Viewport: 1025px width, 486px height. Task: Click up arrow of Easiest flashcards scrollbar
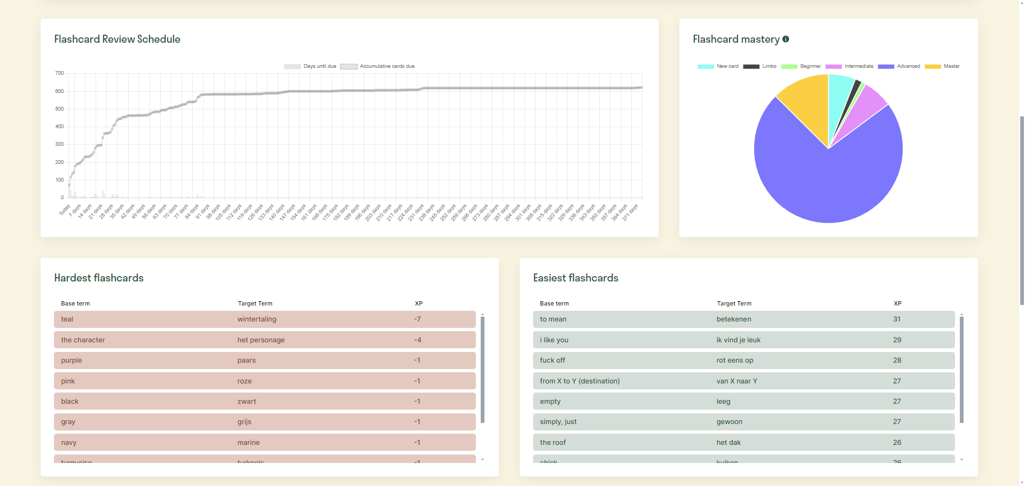(x=961, y=315)
